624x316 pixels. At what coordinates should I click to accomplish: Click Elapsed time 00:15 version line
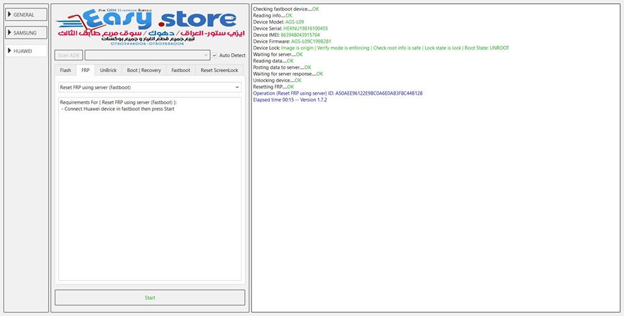point(290,100)
